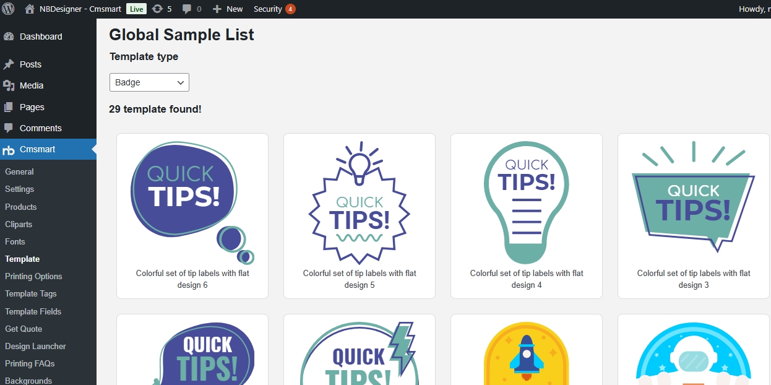Viewport: 771px width, 385px height.
Task: Open the updates icon showing 5
Action: (157, 9)
